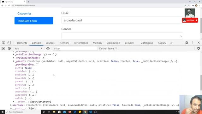
Task: Open the Categories link
Action: [24, 13]
